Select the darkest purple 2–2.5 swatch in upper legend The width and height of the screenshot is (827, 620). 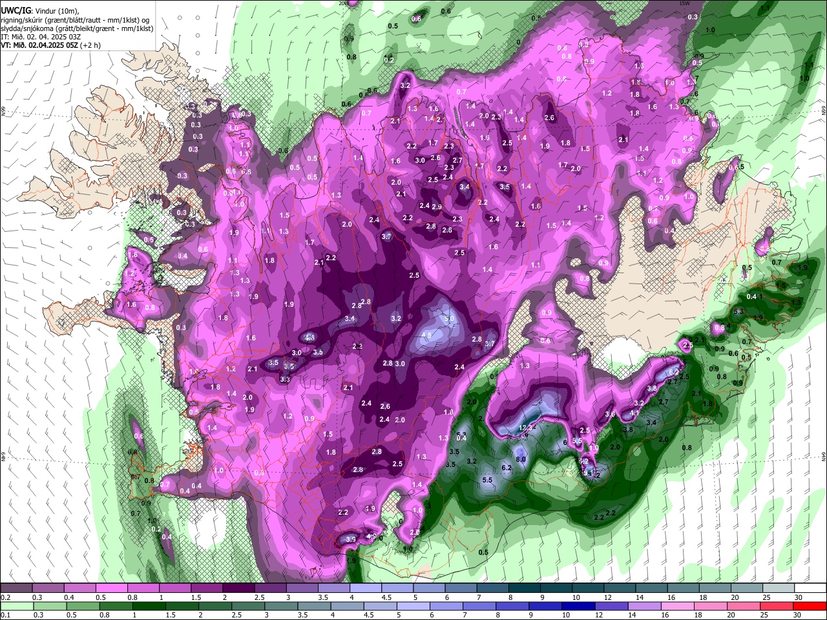[238, 588]
